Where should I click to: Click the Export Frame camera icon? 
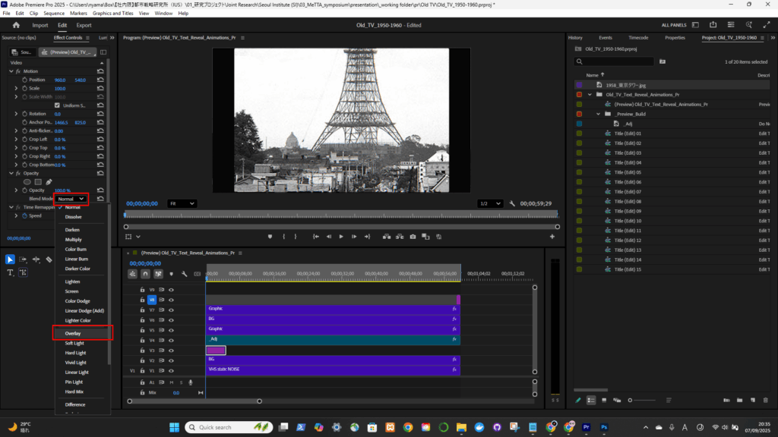click(x=413, y=237)
